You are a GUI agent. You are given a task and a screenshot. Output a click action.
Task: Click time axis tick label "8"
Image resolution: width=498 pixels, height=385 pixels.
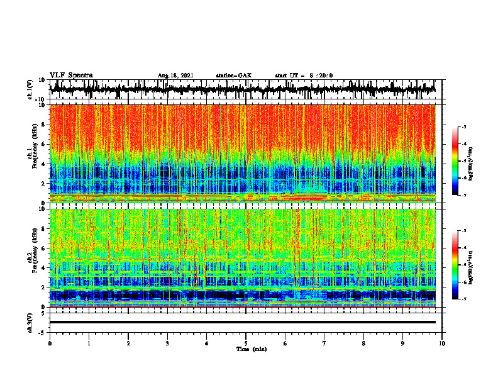pyautogui.click(x=363, y=343)
